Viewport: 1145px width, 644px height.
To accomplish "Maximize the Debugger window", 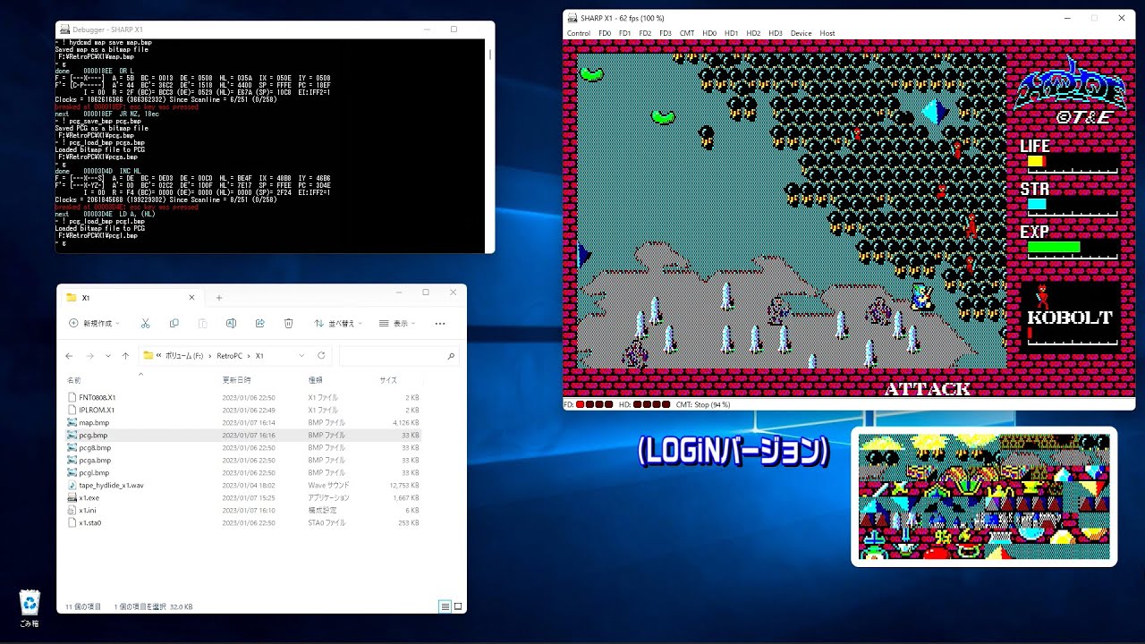I will point(454,30).
